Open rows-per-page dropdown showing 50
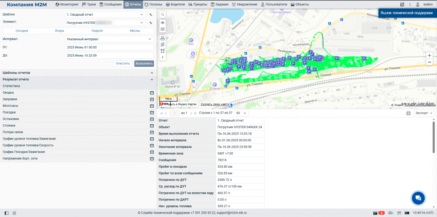Viewport: 437px width, 217px height. [242, 113]
